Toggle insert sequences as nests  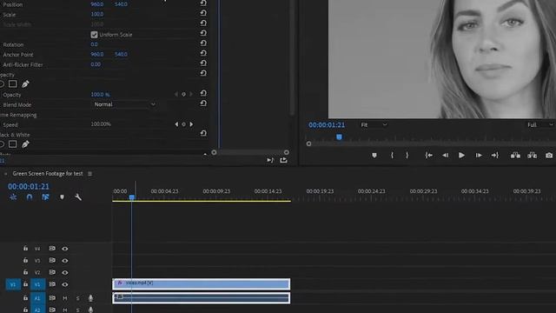tap(13, 197)
